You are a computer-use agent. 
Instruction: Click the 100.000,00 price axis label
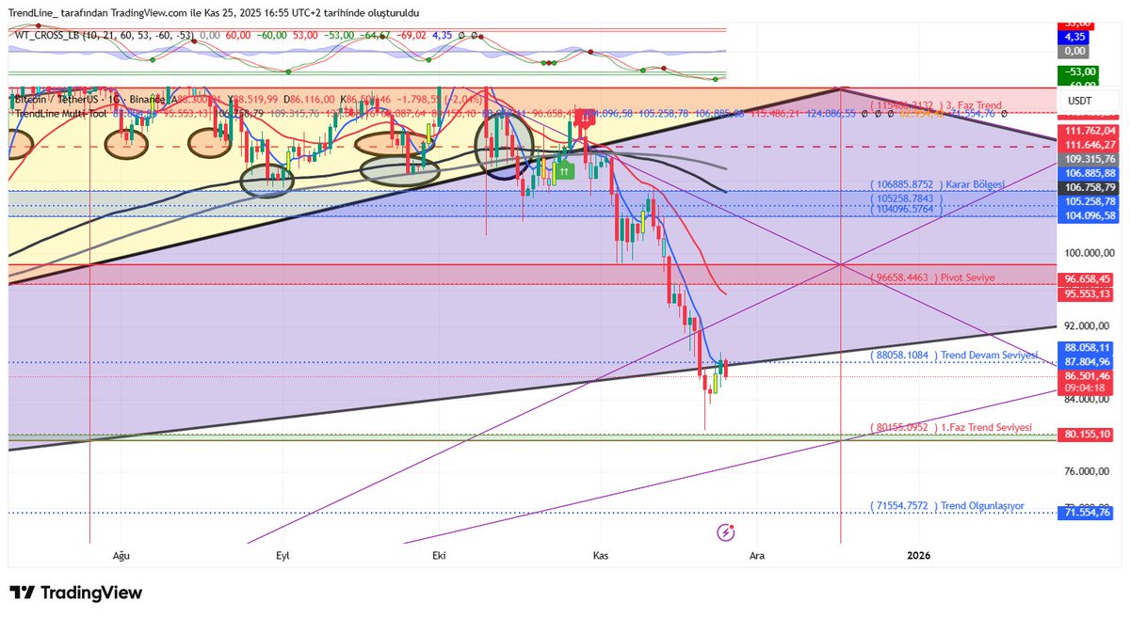1090,254
